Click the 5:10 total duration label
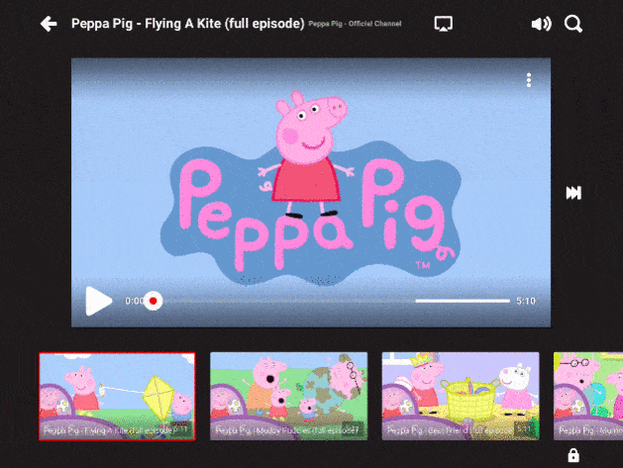The image size is (623, 468). click(526, 301)
